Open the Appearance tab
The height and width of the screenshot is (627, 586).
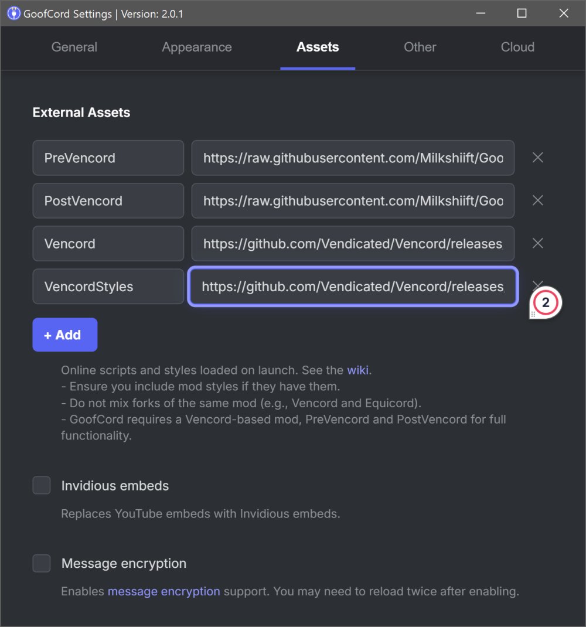pos(197,47)
